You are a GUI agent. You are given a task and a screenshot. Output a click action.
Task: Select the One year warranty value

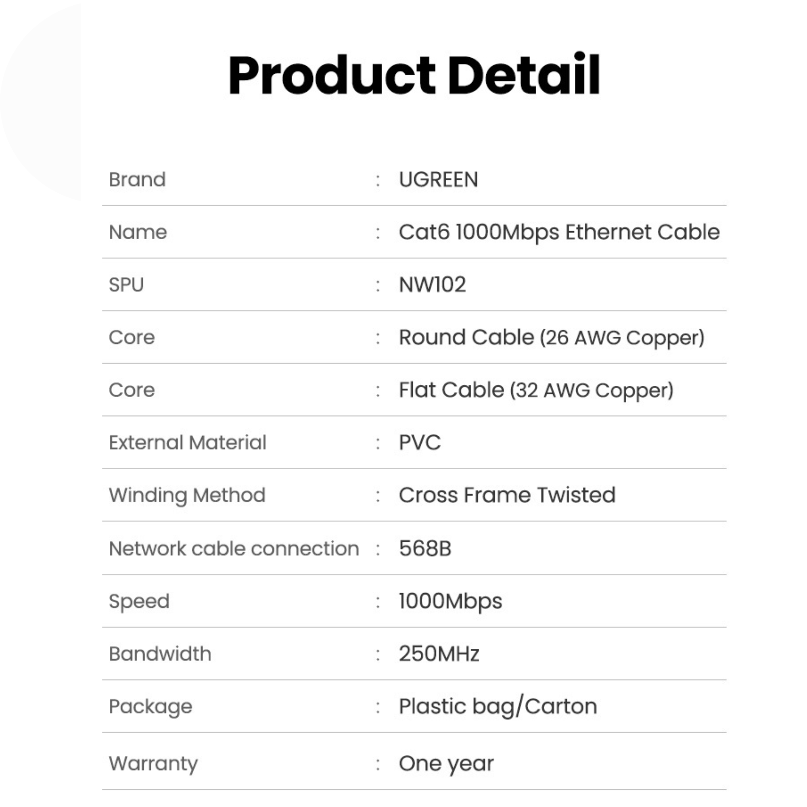pos(446,763)
